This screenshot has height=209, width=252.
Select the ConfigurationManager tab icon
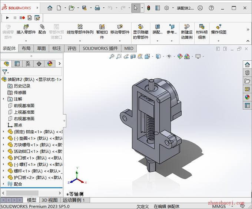coord(28,64)
